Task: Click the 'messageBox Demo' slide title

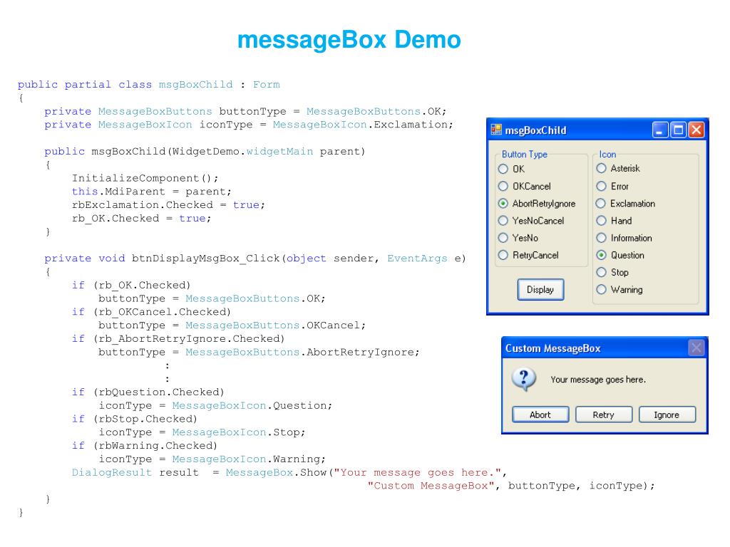Action: (349, 40)
